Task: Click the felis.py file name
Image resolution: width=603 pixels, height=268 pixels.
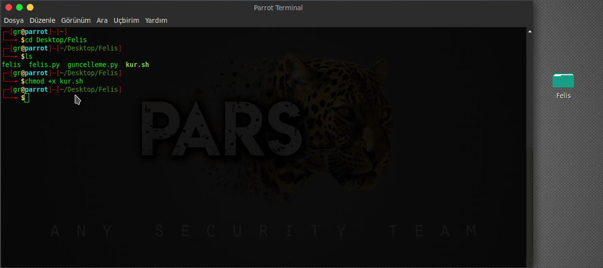Action: click(44, 65)
